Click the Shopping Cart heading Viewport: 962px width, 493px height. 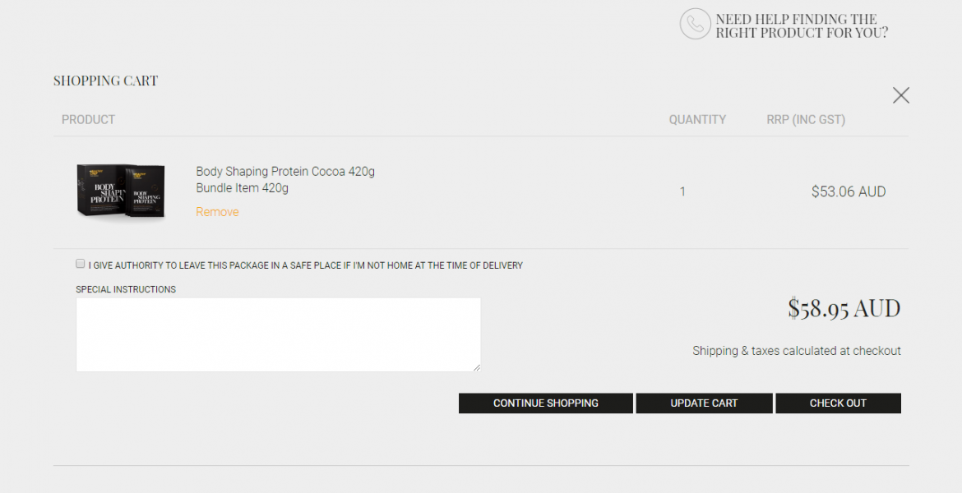pyautogui.click(x=105, y=81)
